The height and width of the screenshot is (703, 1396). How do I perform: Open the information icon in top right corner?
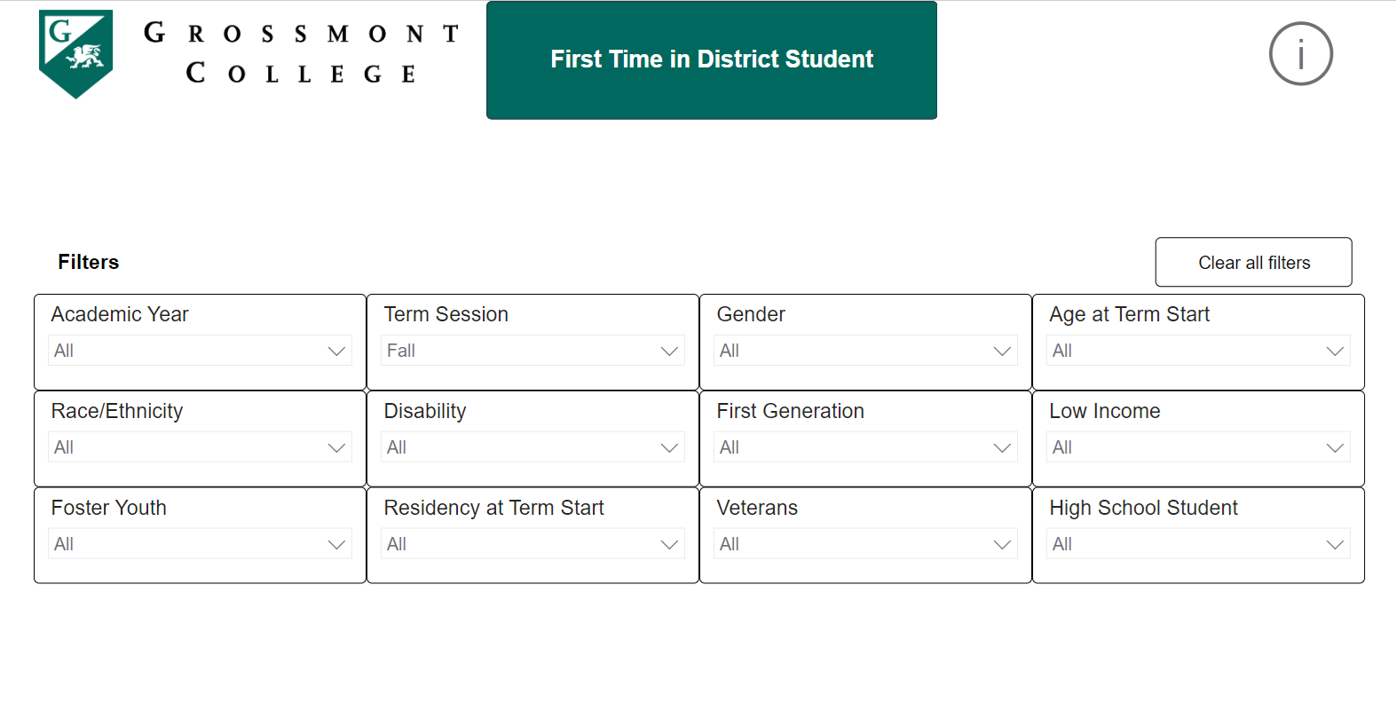tap(1300, 53)
